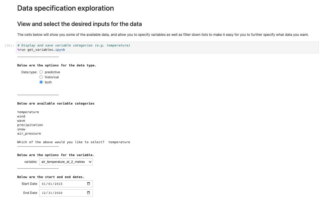Click the year 2015 in Start Date
321x201 pixels.
(58, 184)
